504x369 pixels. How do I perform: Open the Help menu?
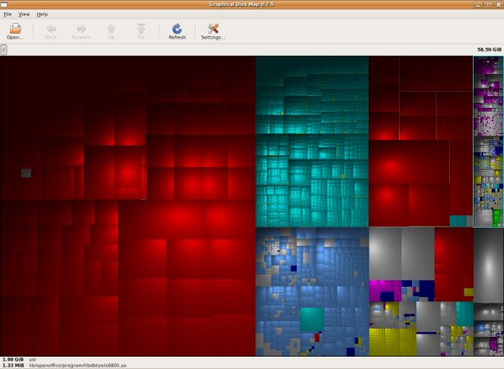[42, 14]
